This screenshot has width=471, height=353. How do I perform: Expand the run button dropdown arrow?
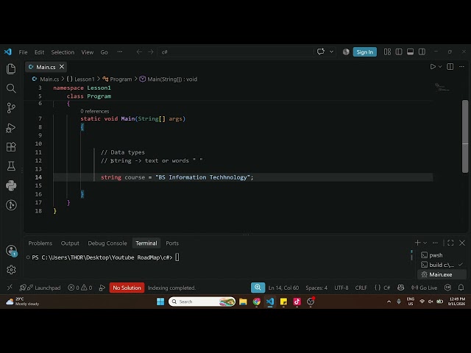pyautogui.click(x=440, y=67)
